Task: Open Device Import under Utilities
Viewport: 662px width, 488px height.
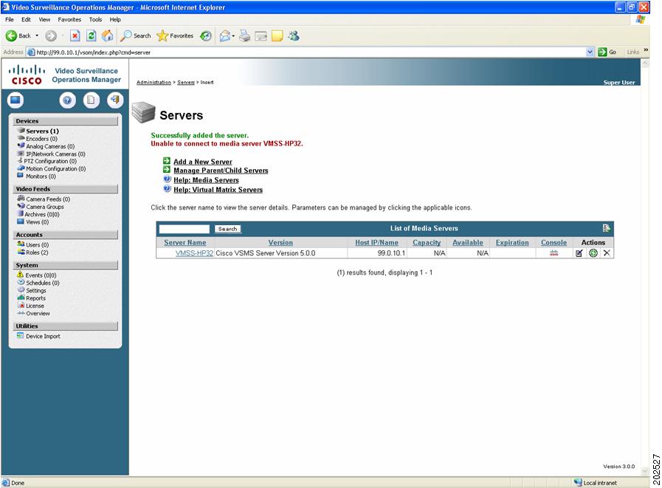Action: click(43, 337)
